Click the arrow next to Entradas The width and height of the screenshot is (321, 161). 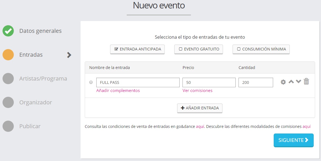69,55
